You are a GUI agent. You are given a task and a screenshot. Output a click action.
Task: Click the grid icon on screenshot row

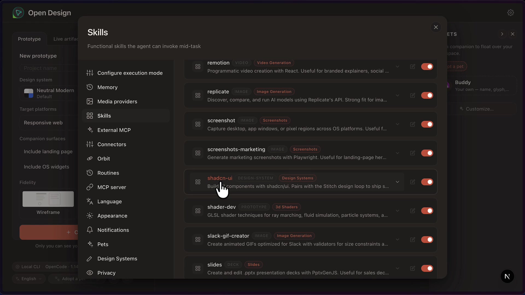click(198, 124)
